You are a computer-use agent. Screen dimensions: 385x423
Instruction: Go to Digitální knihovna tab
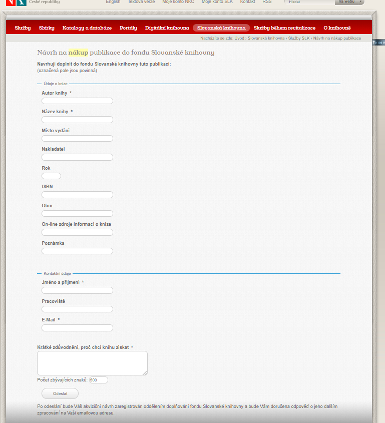167,28
